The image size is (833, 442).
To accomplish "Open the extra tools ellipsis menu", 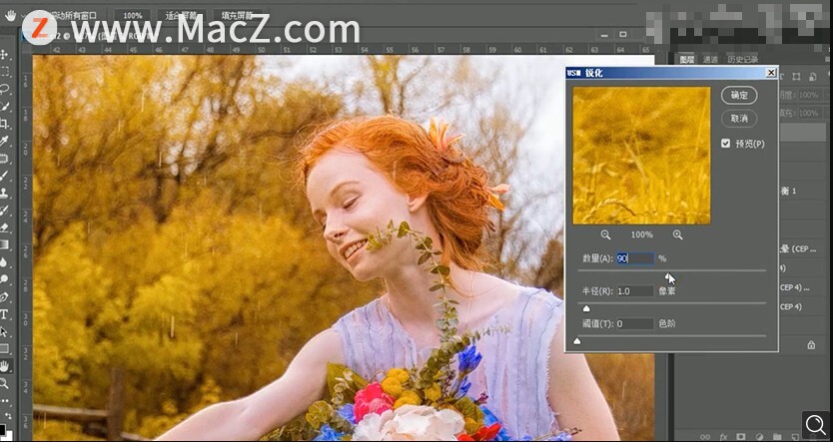I will click(4, 400).
